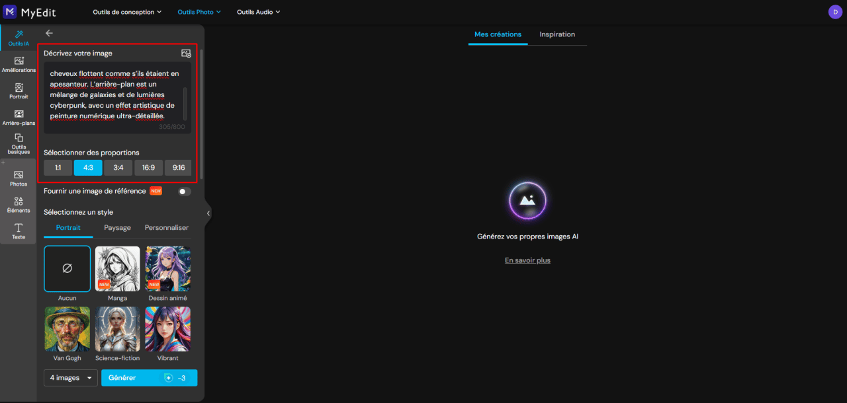Click the Générer button
847x403 pixels.
point(149,378)
